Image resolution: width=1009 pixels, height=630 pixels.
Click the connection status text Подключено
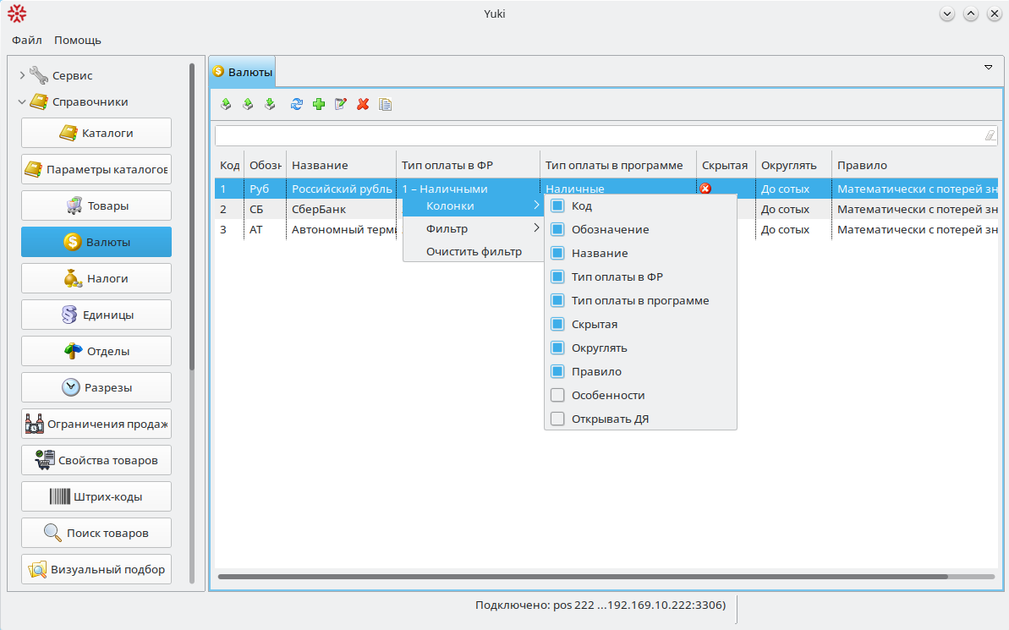(600, 605)
